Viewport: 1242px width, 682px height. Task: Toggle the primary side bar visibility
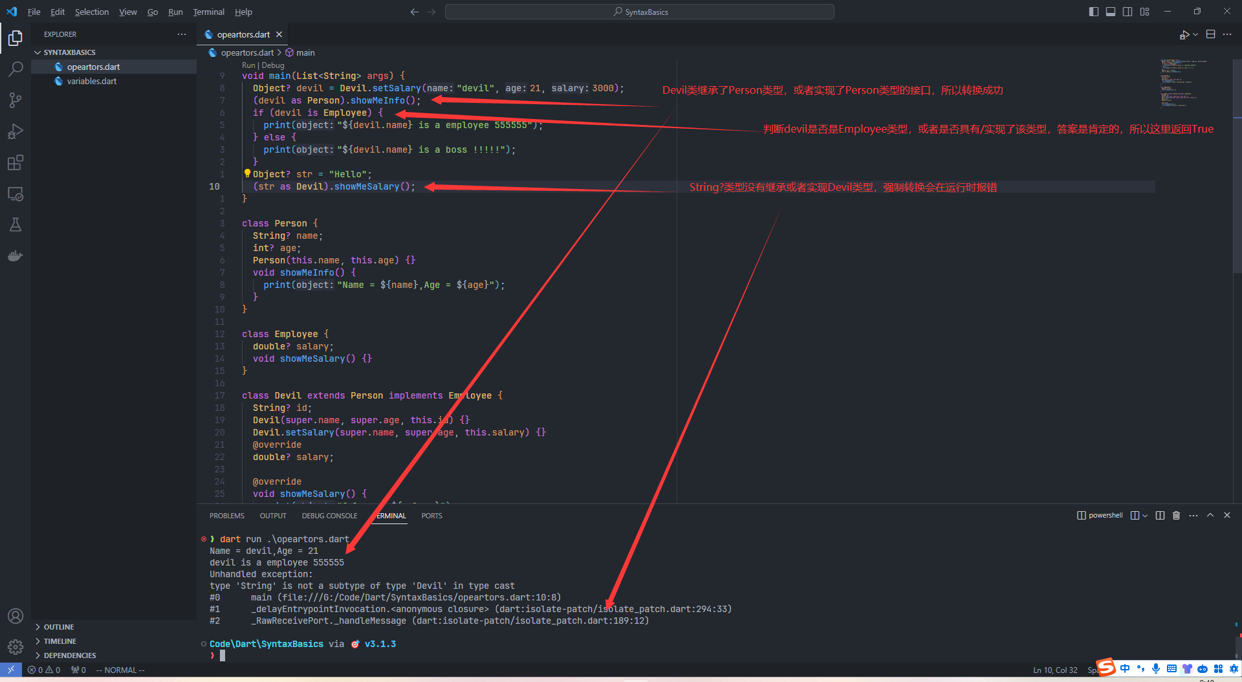[x=1094, y=12]
